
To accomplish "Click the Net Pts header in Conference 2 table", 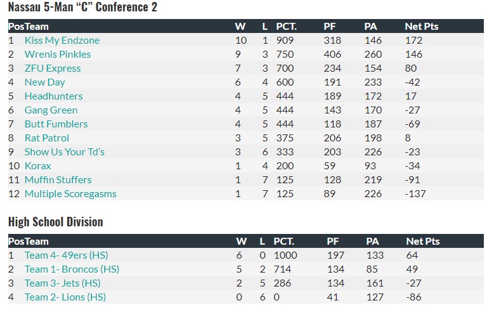I will click(x=421, y=27).
